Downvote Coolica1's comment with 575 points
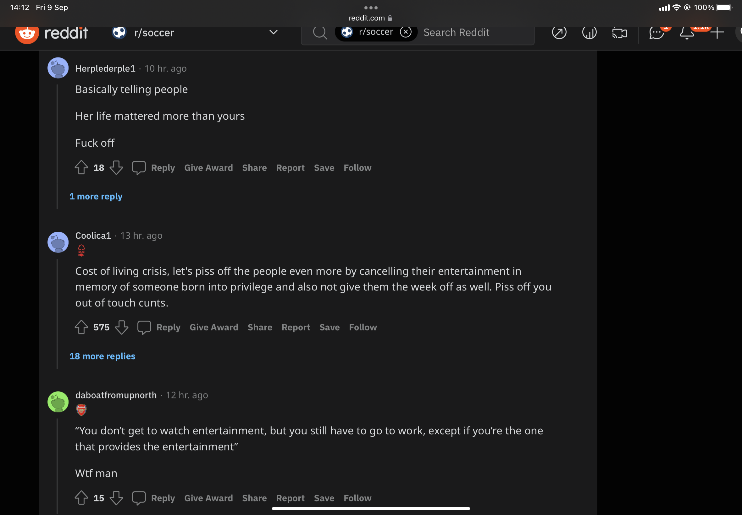The height and width of the screenshot is (515, 742). pyautogui.click(x=121, y=327)
